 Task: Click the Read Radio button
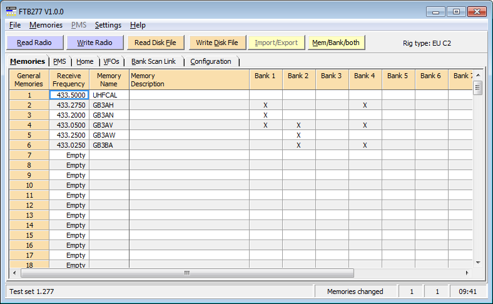point(34,43)
